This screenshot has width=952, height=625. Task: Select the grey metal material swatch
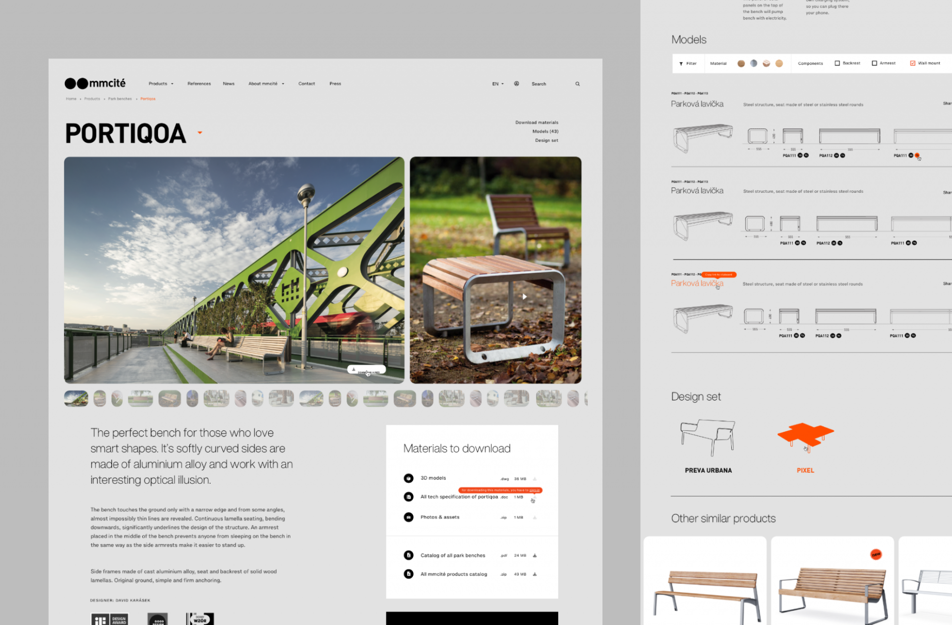[x=754, y=63]
